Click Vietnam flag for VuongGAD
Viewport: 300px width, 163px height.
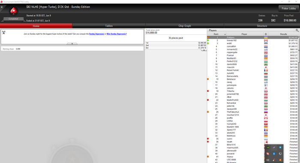coord(266,124)
